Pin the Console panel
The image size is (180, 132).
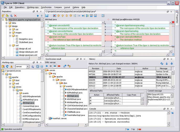pyautogui.click(x=168, y=109)
